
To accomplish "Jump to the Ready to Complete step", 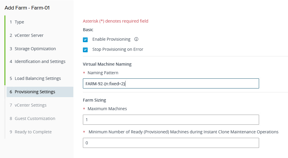I will 33,132.
